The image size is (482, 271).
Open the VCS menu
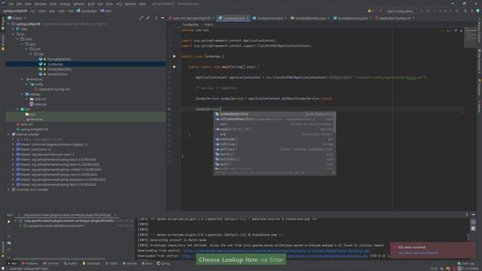(x=119, y=4)
